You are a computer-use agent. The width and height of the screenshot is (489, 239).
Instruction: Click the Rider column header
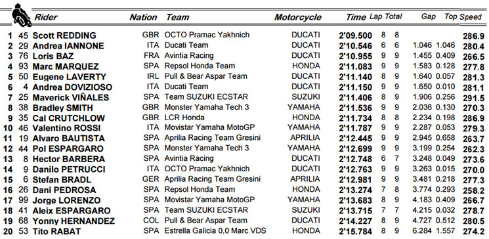pyautogui.click(x=46, y=17)
